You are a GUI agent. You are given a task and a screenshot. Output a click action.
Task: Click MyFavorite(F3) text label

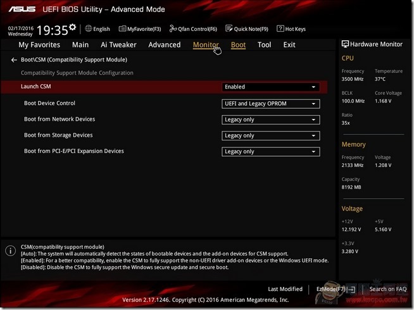(x=144, y=29)
